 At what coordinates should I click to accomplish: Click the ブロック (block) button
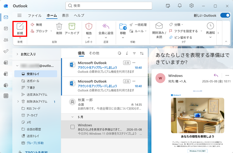39,31
